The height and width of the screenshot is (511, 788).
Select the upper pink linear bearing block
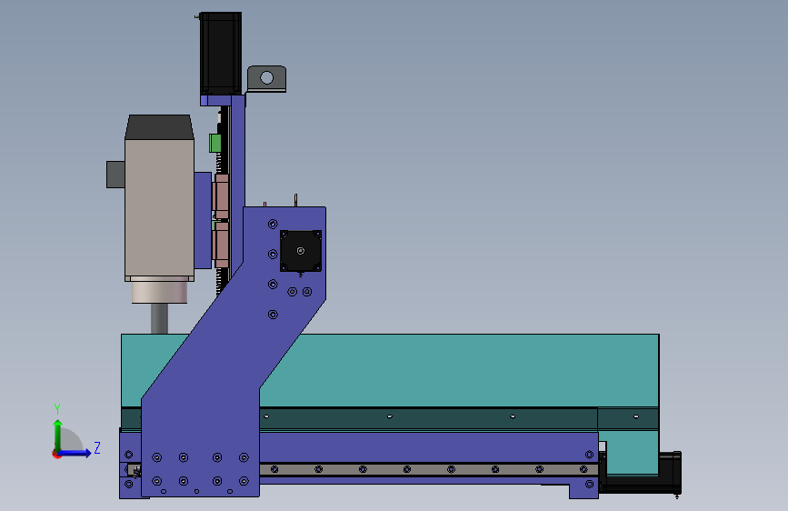click(222, 196)
